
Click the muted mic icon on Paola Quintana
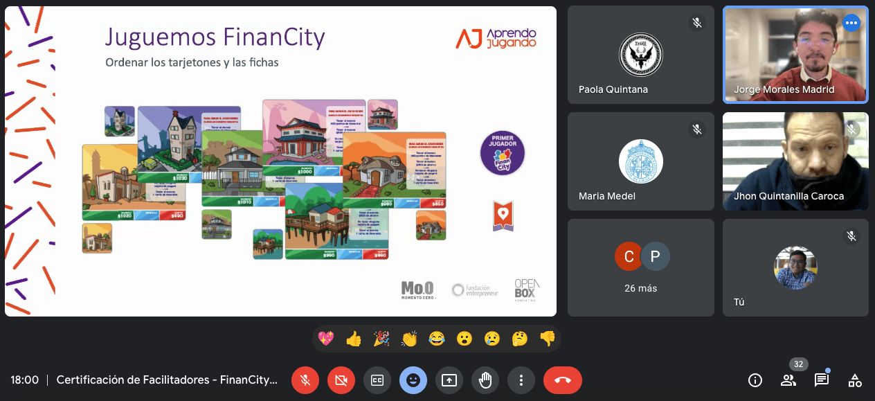point(697,24)
